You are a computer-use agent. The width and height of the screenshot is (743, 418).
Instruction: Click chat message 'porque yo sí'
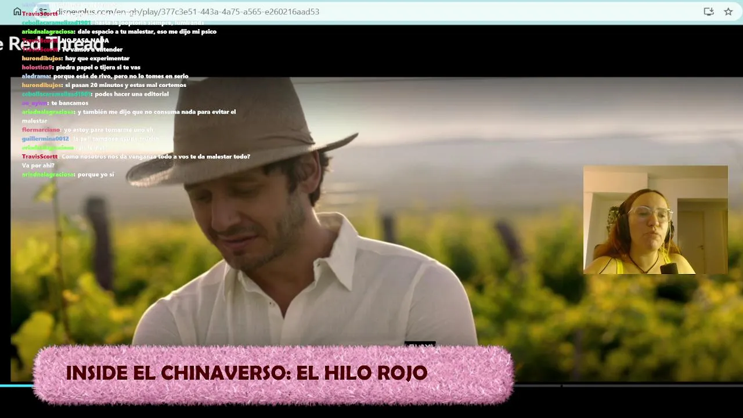coord(96,174)
